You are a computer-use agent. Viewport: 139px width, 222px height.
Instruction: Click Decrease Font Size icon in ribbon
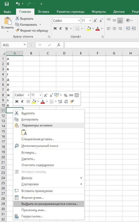pyautogui.click(x=101, y=21)
